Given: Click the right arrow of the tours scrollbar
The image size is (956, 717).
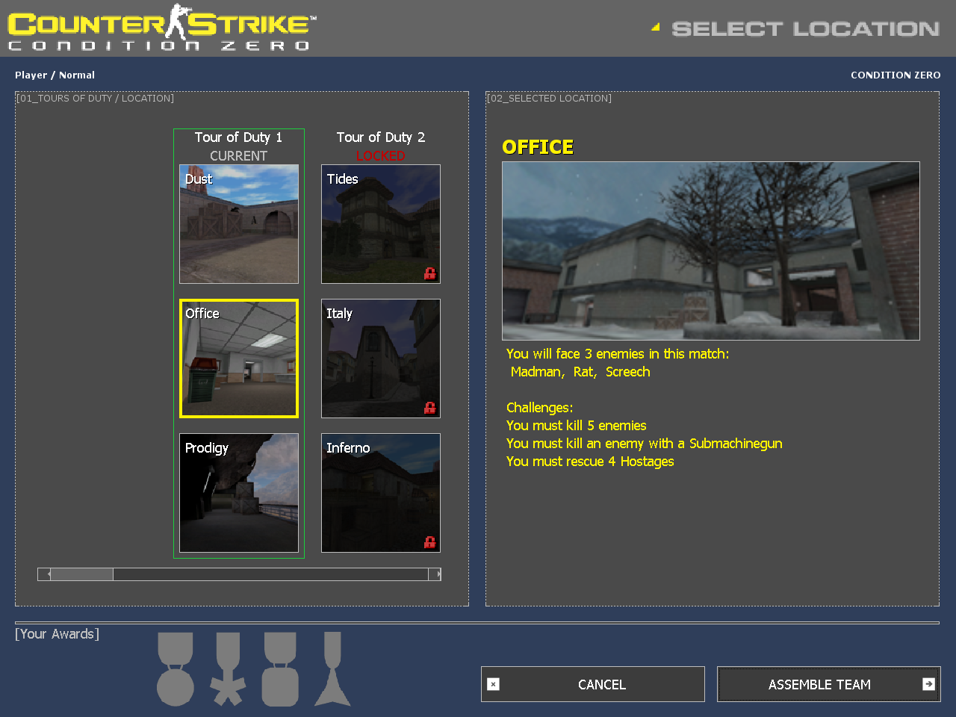Looking at the screenshot, I should coord(435,574).
